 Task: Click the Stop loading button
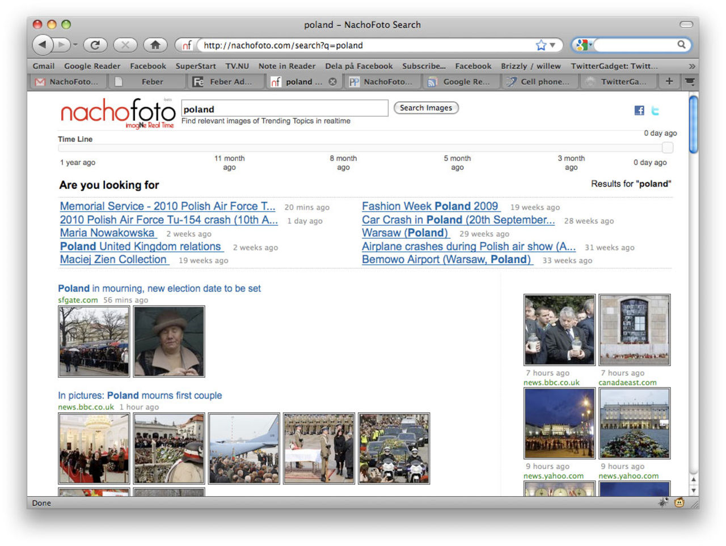tap(125, 45)
